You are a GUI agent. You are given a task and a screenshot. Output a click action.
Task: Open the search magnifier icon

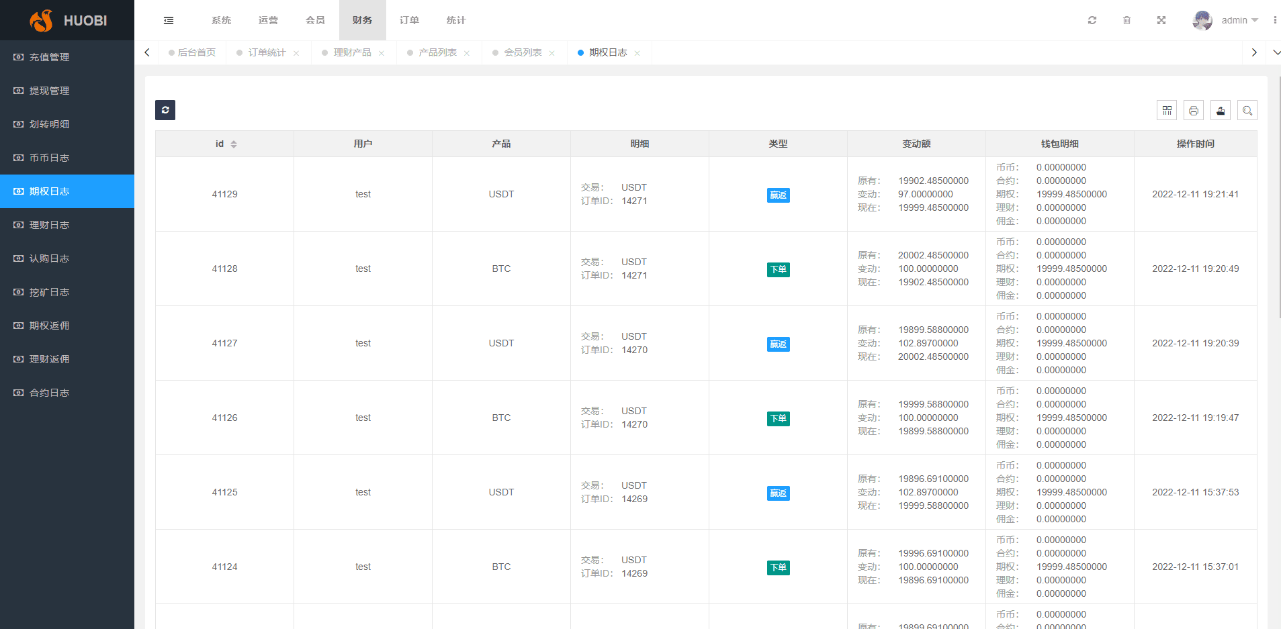point(1247,111)
